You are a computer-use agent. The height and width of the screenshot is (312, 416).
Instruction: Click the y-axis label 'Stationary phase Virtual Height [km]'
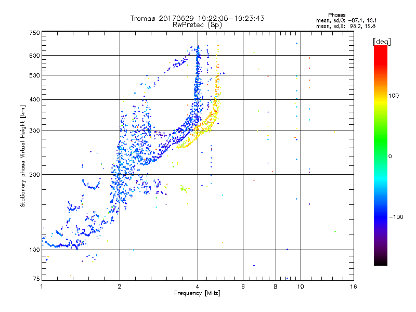[x=22, y=156]
